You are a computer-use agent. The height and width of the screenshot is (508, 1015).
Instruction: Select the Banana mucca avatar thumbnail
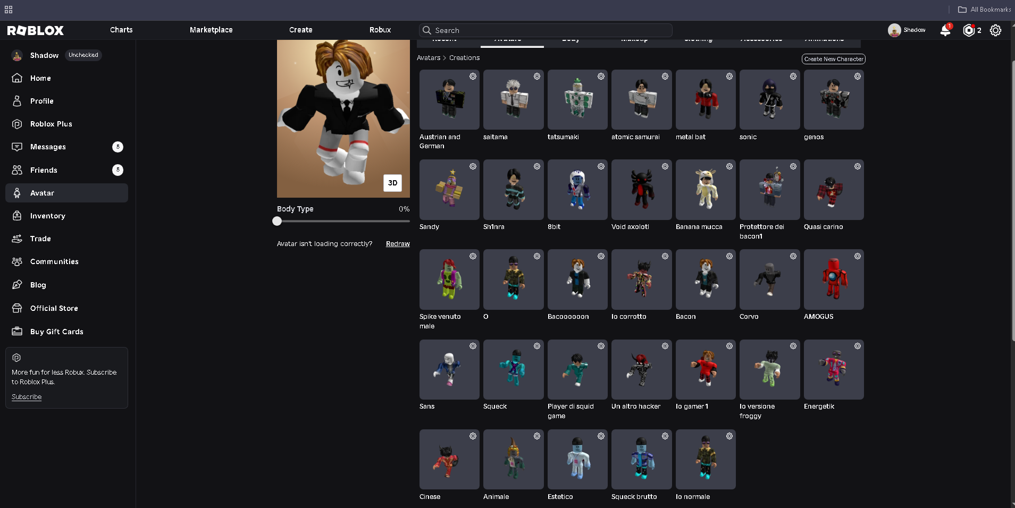[x=706, y=190]
